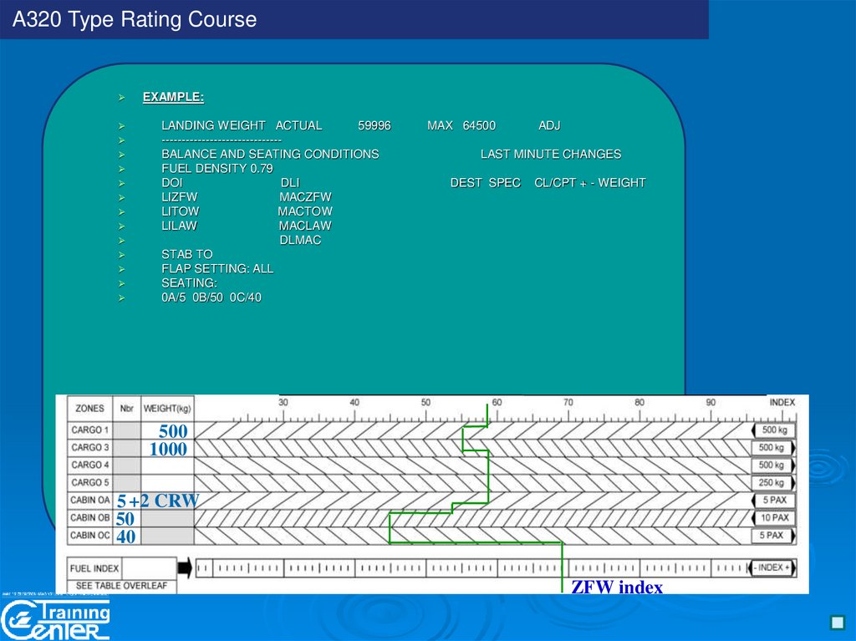This screenshot has width=856, height=641.
Task: Click the INDEX scale header label
Action: coord(782,402)
